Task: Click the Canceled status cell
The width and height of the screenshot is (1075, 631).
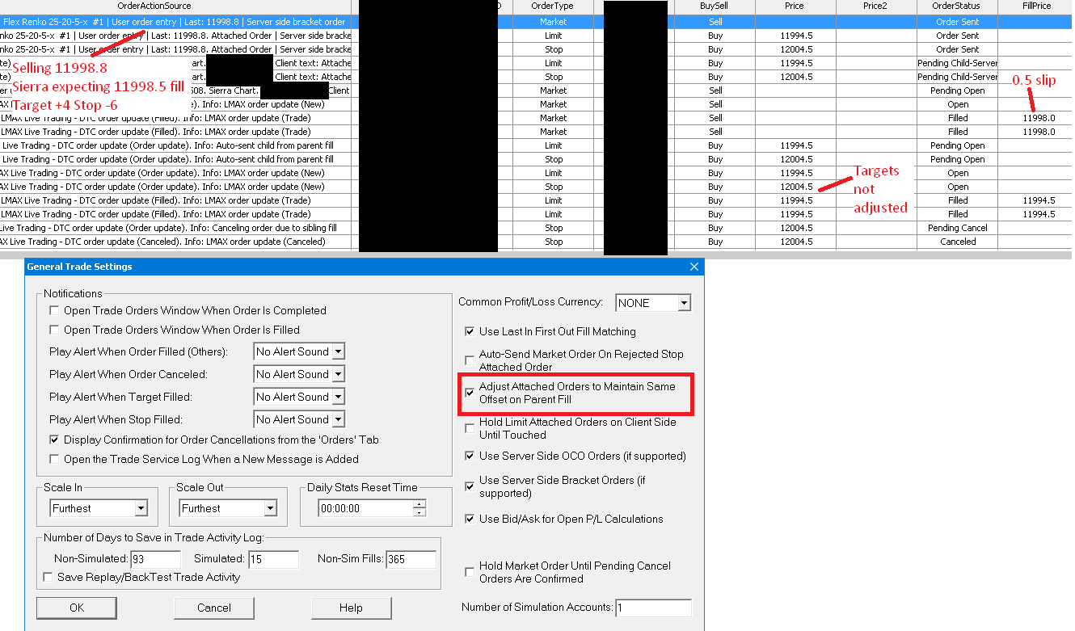Action: click(958, 242)
